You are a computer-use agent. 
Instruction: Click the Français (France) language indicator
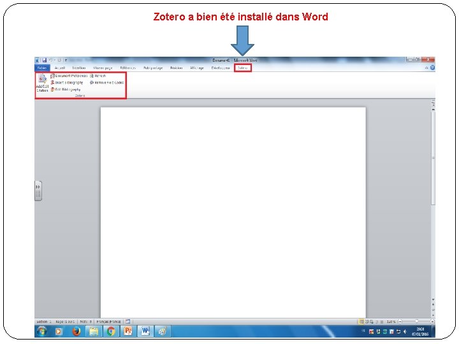pos(108,322)
